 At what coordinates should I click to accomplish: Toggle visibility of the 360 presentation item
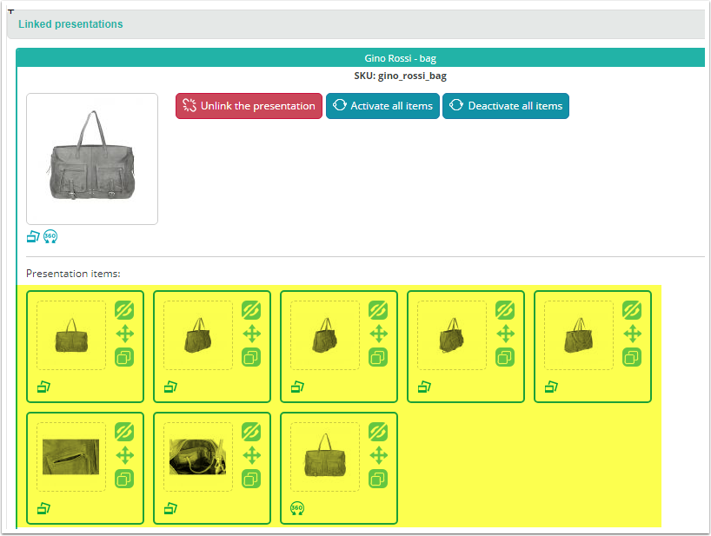pos(378,432)
